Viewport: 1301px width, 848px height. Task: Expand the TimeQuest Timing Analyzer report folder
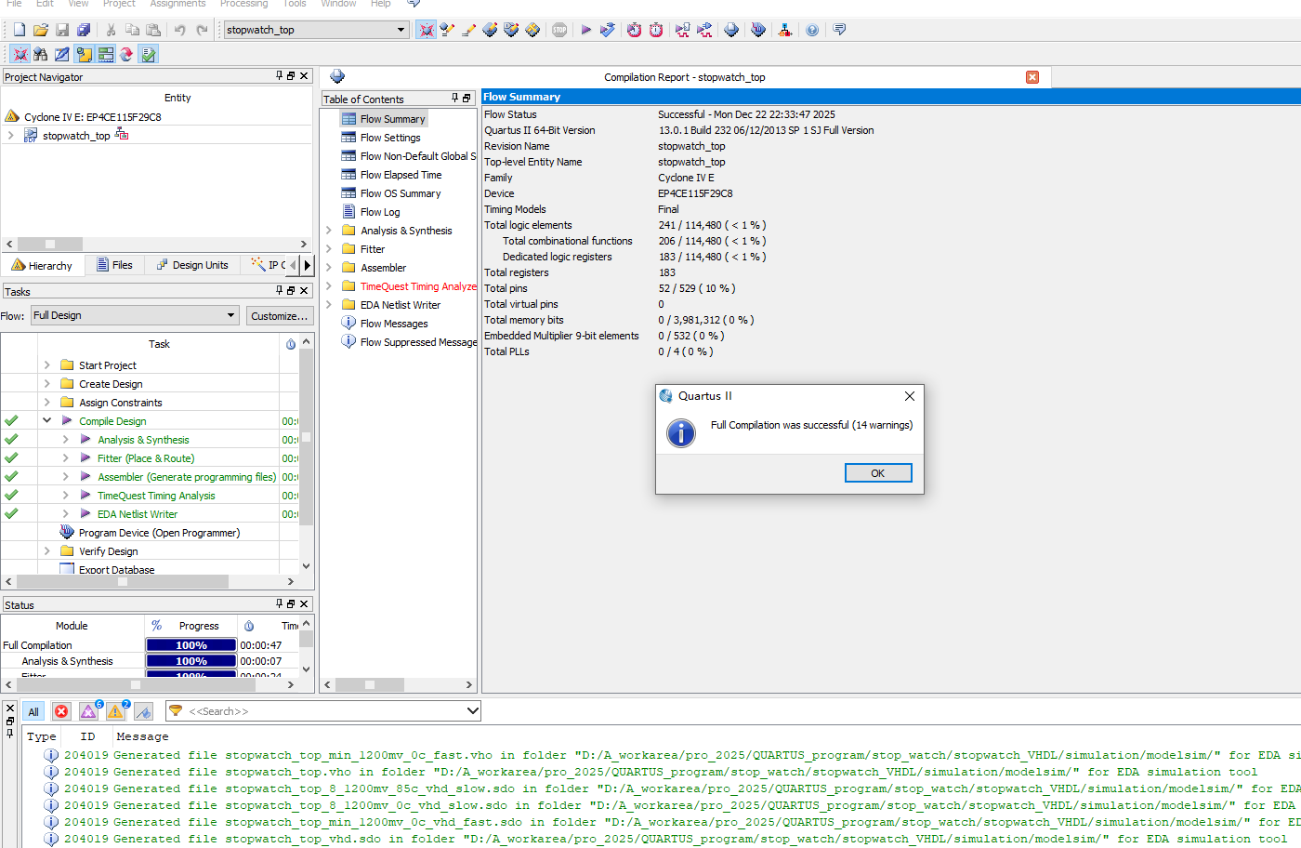(x=329, y=285)
